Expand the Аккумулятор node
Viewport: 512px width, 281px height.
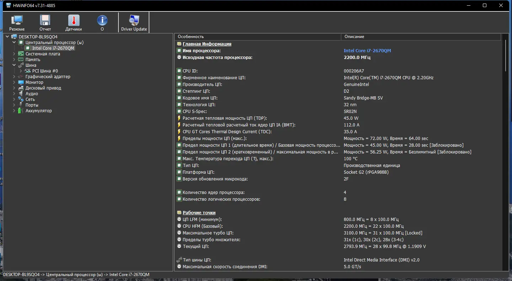click(14, 111)
